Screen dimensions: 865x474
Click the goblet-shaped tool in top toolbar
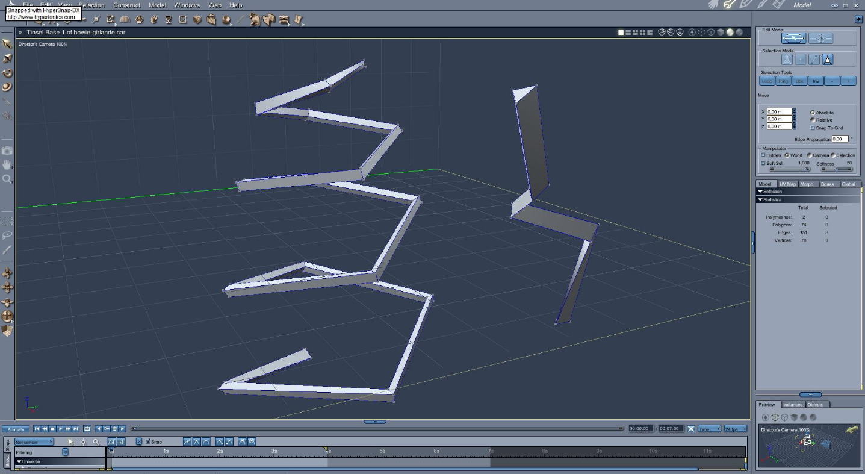click(x=169, y=20)
